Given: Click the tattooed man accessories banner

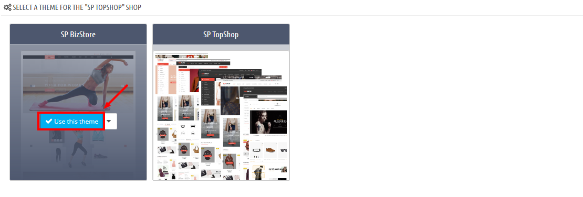Looking at the screenshot, I should (268, 122).
